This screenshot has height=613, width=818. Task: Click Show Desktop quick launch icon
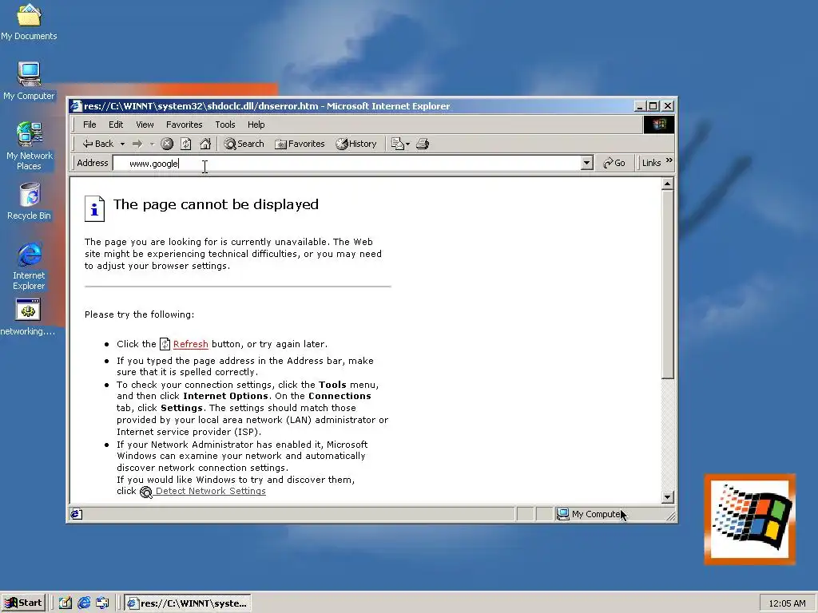click(65, 603)
